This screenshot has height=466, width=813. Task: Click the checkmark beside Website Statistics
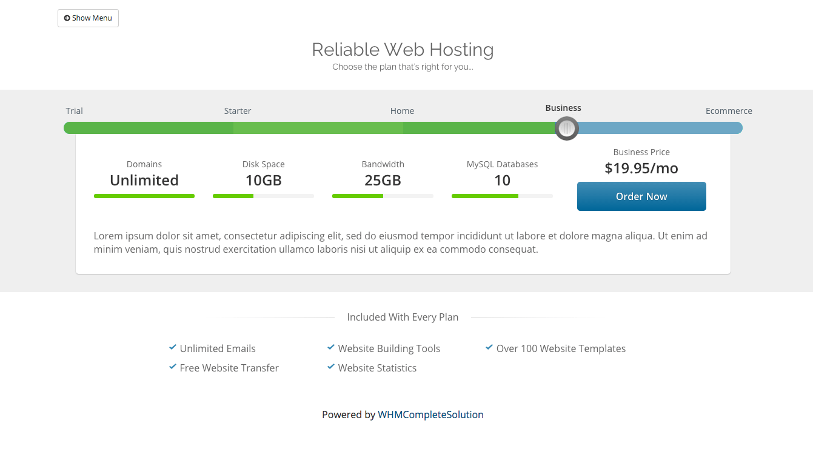coord(331,367)
